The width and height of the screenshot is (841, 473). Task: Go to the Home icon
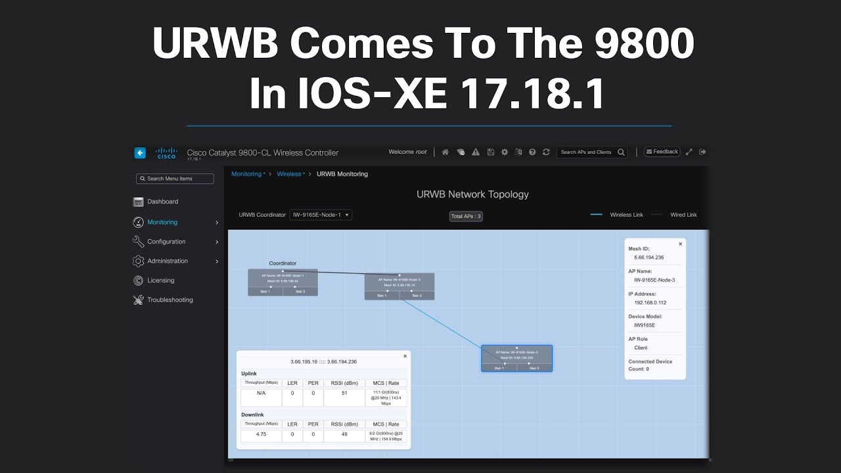[x=445, y=152]
